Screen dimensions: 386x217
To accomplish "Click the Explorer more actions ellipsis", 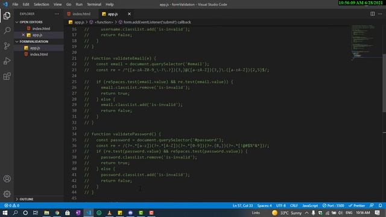I will click(x=57, y=14).
